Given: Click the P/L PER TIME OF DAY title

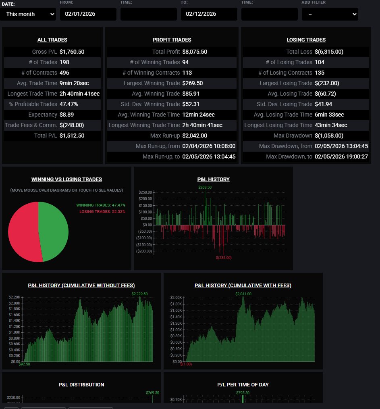Looking at the screenshot, I should [x=243, y=384].
